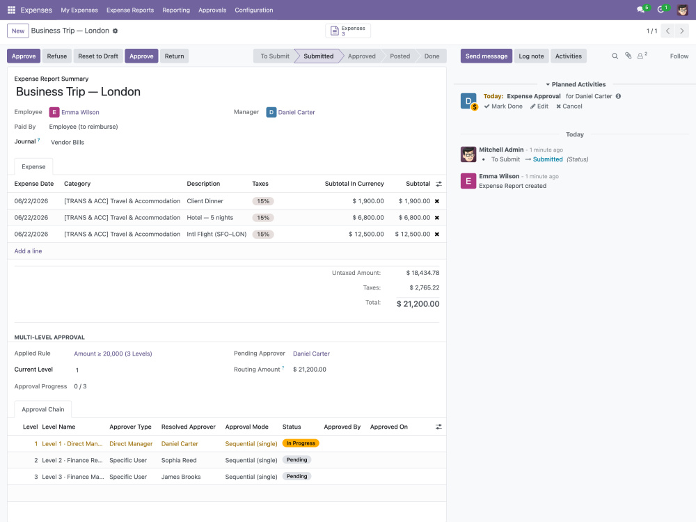Cancel the Expense Approval activity
This screenshot has width=696, height=522.
pyautogui.click(x=569, y=106)
